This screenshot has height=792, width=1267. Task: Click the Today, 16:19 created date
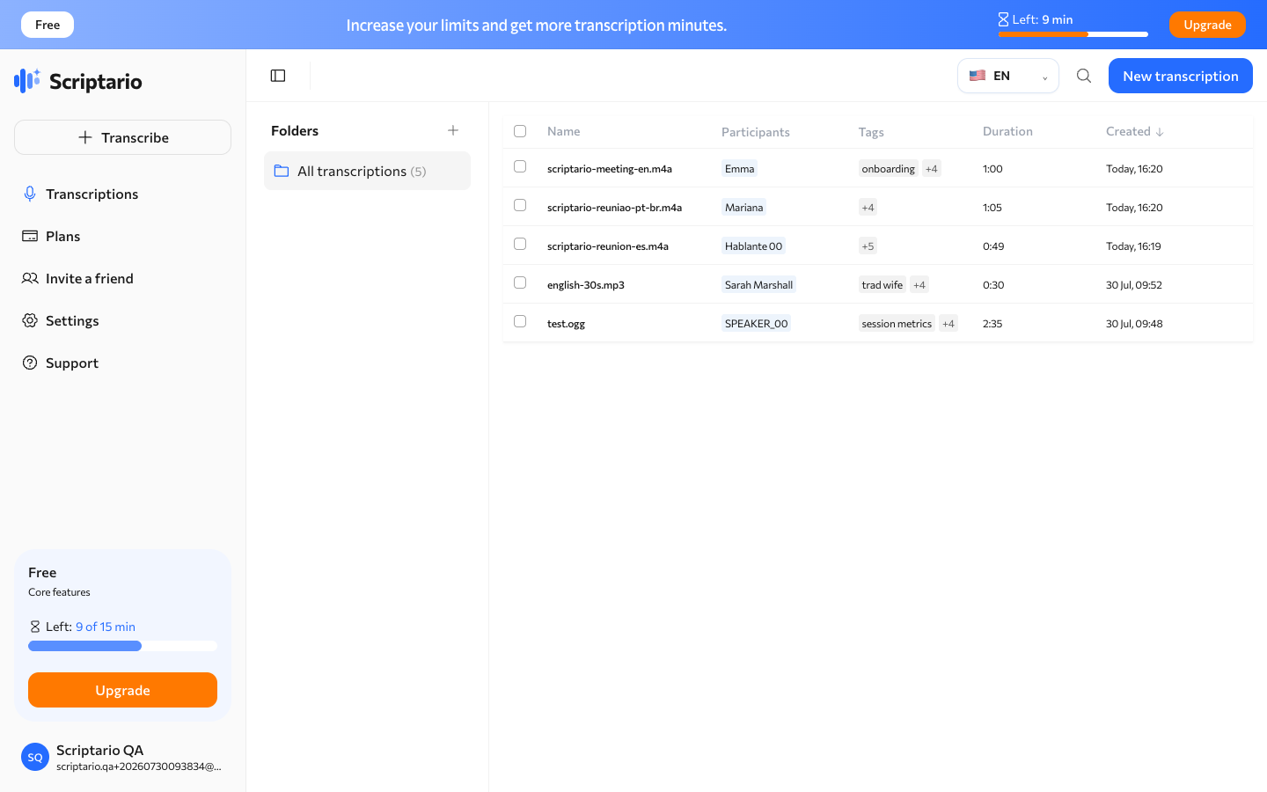coord(1133,246)
